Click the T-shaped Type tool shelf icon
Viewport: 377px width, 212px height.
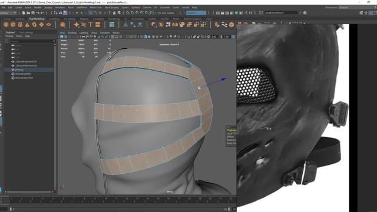pyautogui.click(x=91, y=25)
